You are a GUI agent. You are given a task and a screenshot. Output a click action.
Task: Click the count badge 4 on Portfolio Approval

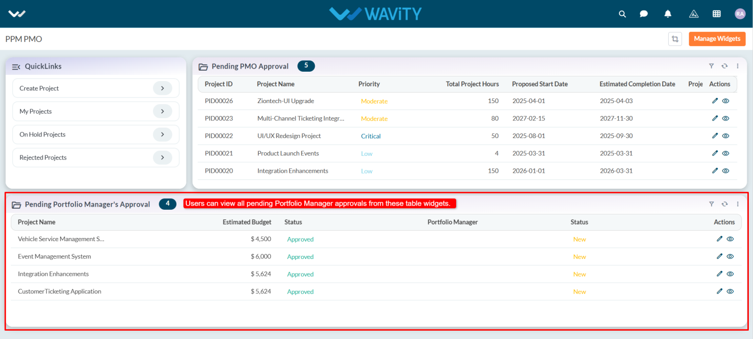click(x=168, y=204)
